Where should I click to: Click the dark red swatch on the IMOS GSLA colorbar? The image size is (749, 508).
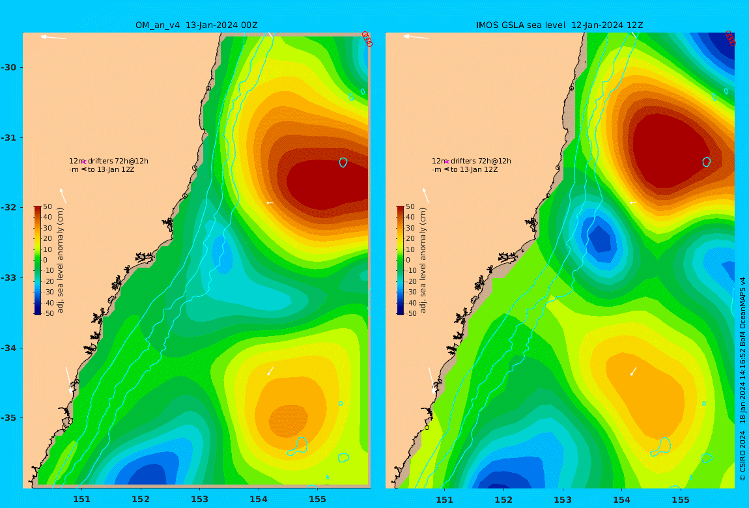(401, 208)
